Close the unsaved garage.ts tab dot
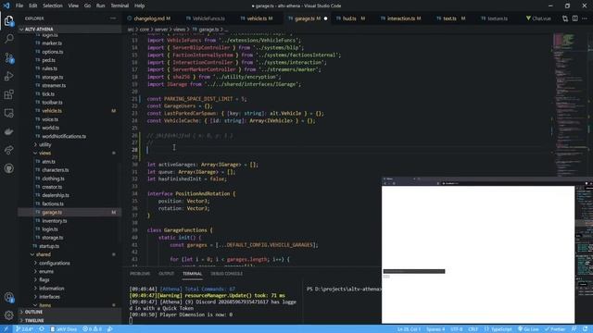The image size is (593, 333). coord(325,18)
